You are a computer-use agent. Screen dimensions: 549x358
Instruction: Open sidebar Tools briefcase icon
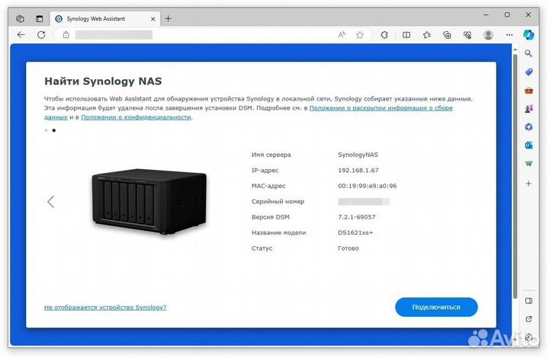(528, 91)
